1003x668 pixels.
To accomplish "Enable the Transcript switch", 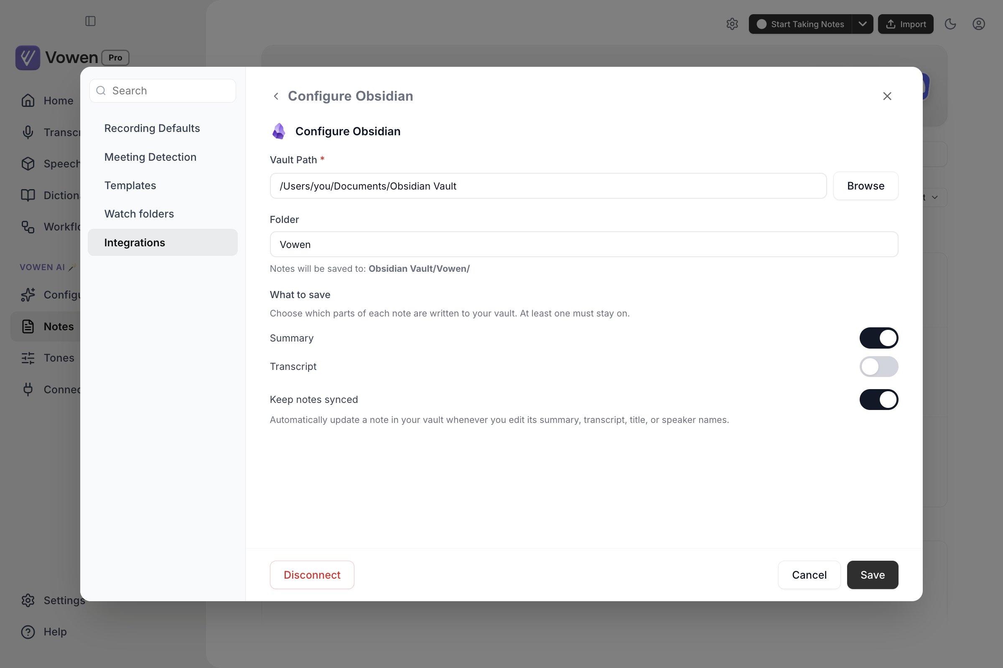I will (x=879, y=367).
